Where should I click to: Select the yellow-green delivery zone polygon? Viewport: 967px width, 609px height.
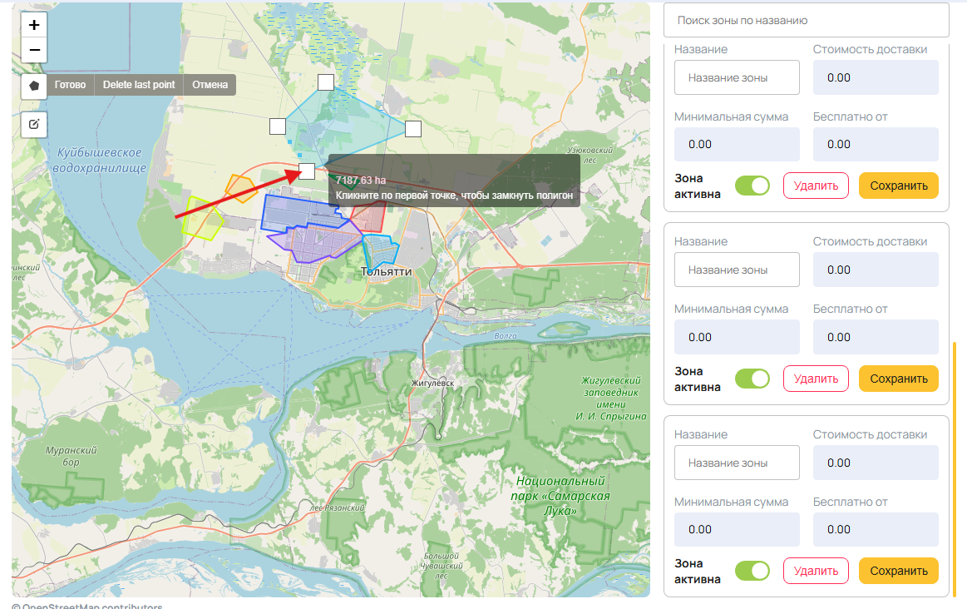click(202, 219)
